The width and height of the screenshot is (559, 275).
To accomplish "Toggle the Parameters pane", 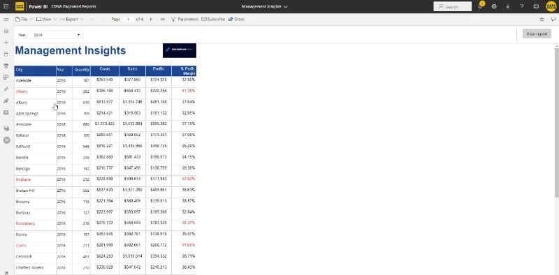I will tap(184, 20).
